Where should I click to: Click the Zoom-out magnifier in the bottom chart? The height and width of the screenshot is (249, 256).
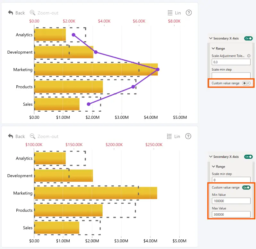pyautogui.click(x=32, y=136)
